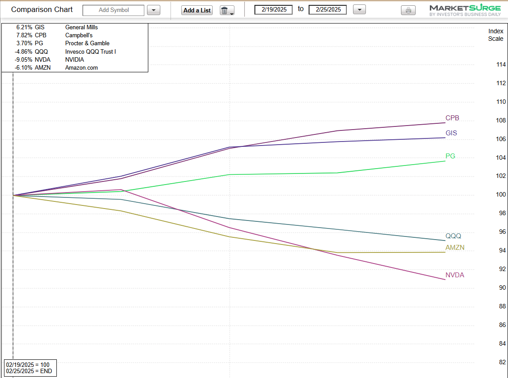
Task: Click the CPB line label on chart
Action: click(x=452, y=118)
